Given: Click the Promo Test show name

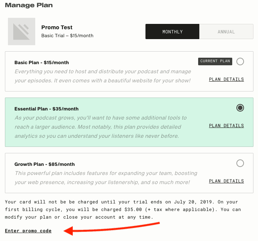Looking at the screenshot, I should (x=57, y=27).
